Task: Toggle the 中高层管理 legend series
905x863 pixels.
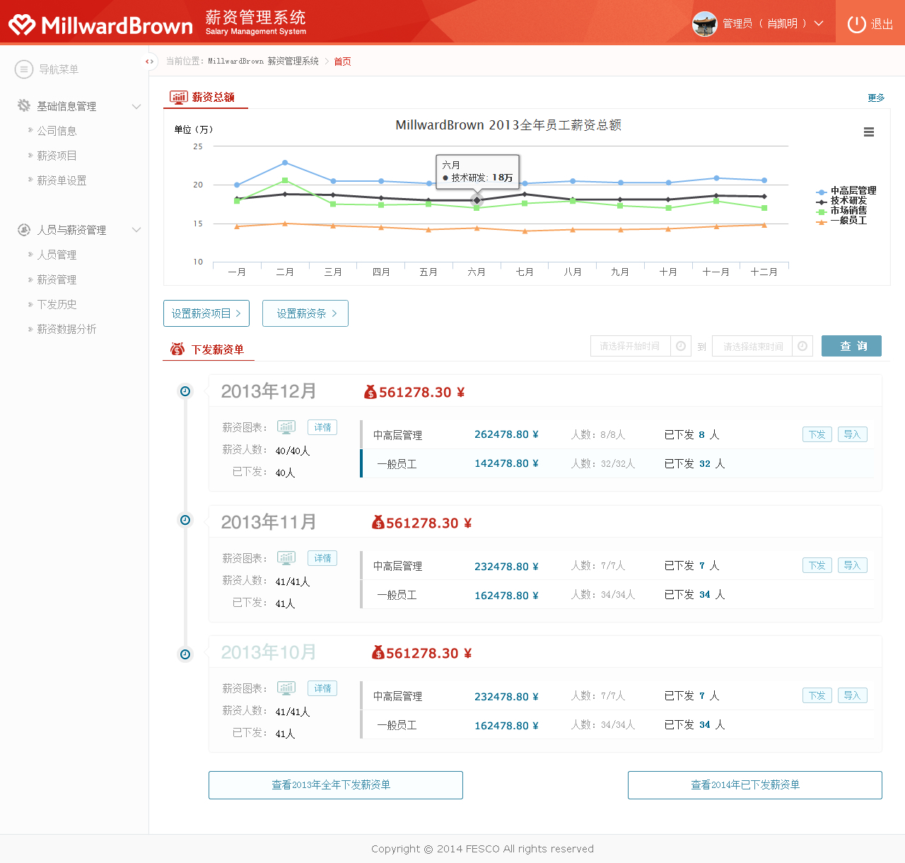Action: [846, 191]
